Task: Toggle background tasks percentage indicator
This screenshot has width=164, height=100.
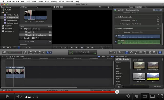Action: click(x=71, y=52)
